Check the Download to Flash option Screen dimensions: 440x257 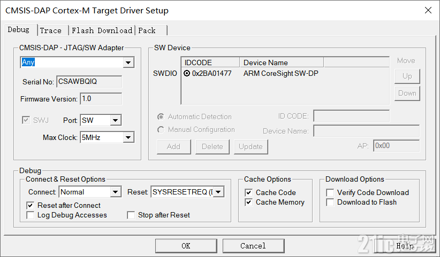tap(330, 202)
